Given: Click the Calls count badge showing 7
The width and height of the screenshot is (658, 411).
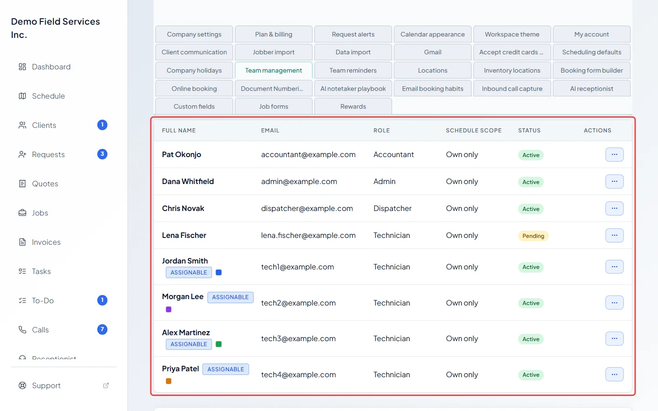Looking at the screenshot, I should [x=102, y=329].
